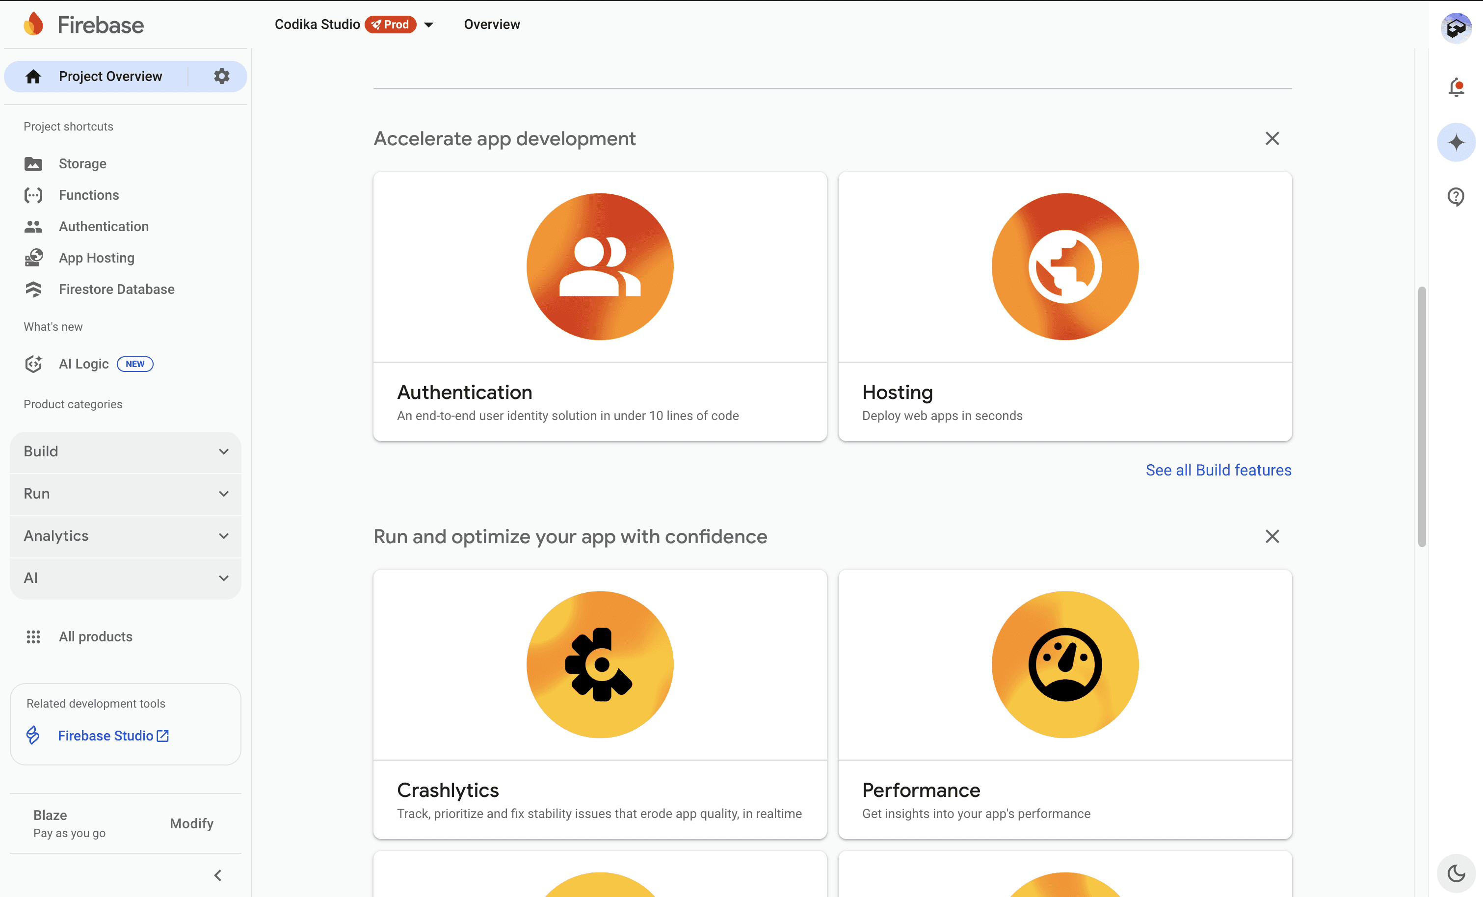Click the Prod environment badge

390,24
